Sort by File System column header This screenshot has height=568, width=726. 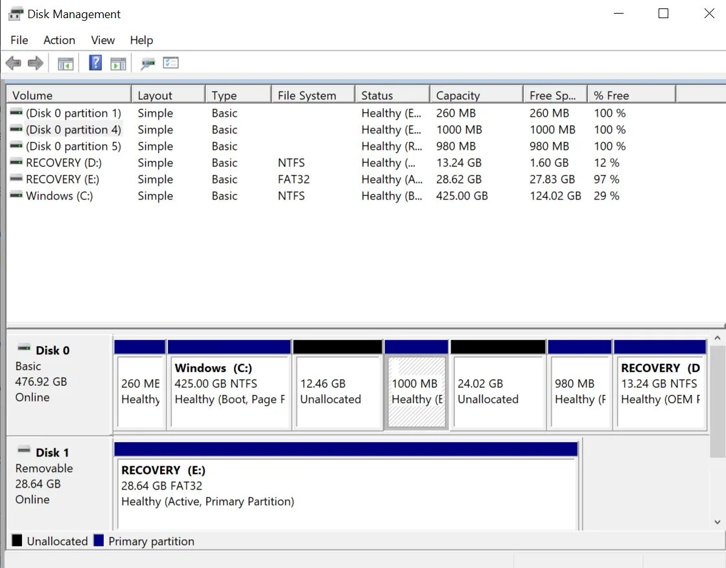314,95
